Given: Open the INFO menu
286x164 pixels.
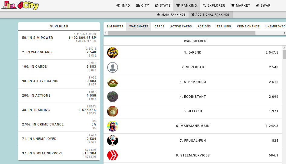Looking at the screenshot, I should pos(123,5).
